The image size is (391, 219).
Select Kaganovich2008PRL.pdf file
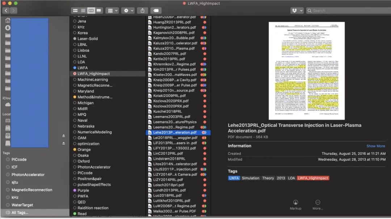(x=174, y=33)
